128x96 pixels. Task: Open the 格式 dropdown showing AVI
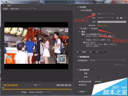pyautogui.click(x=106, y=14)
